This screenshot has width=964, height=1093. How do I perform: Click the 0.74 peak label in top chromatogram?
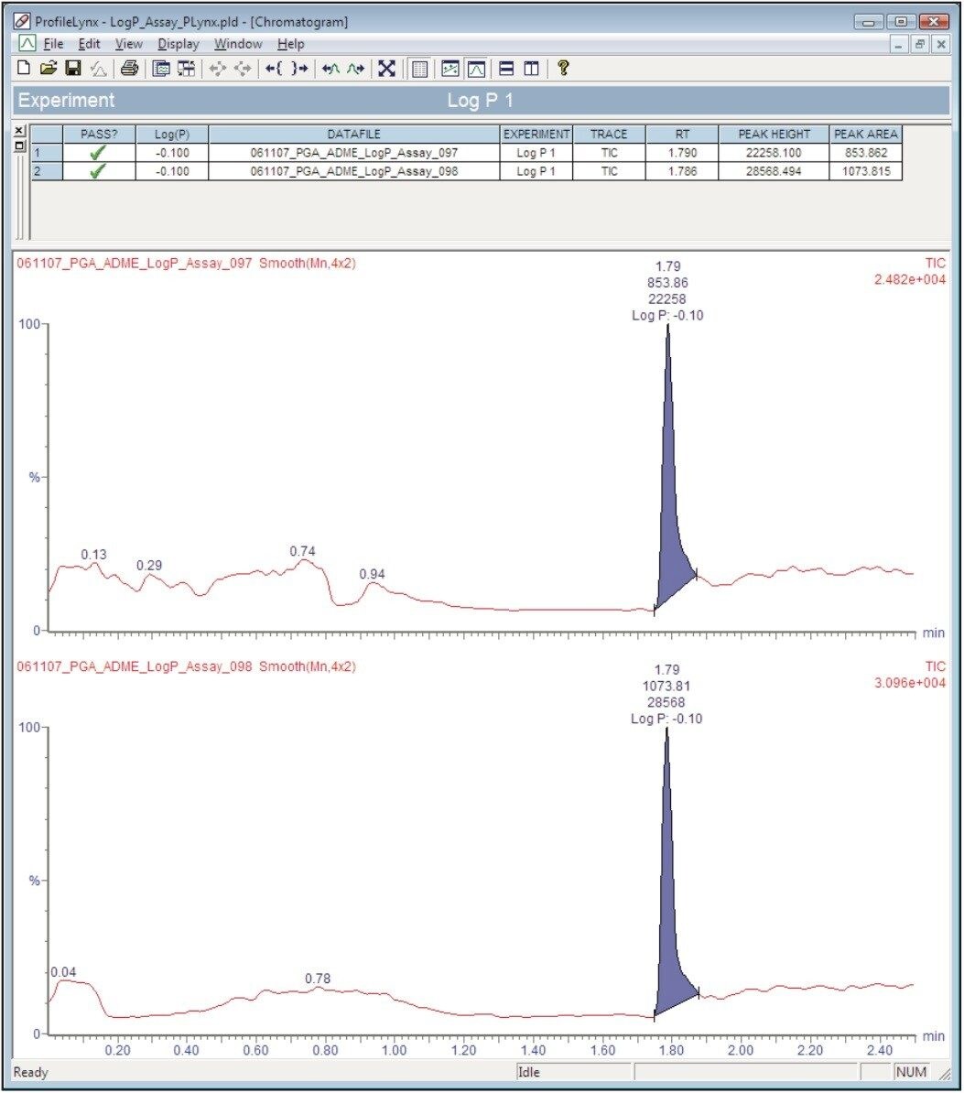(x=302, y=551)
